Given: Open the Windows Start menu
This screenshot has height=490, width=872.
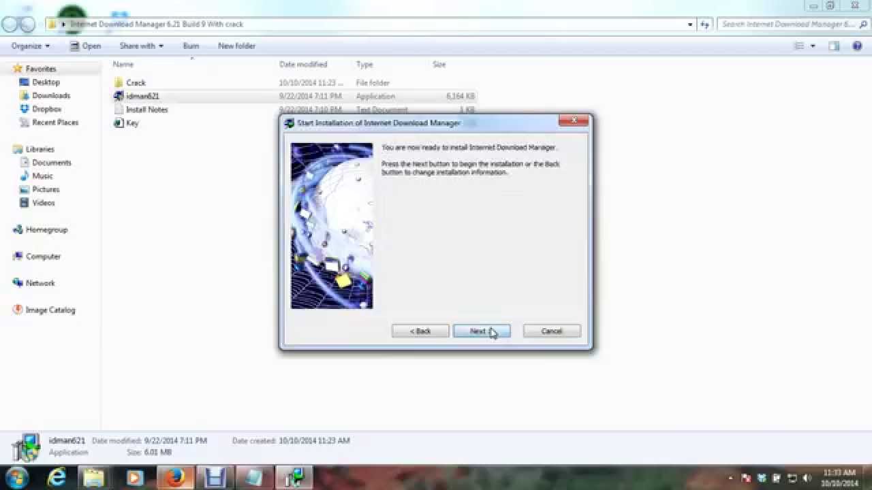Looking at the screenshot, I should pos(15,478).
